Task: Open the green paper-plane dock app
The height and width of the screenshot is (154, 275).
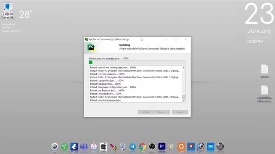Action: 64,146
